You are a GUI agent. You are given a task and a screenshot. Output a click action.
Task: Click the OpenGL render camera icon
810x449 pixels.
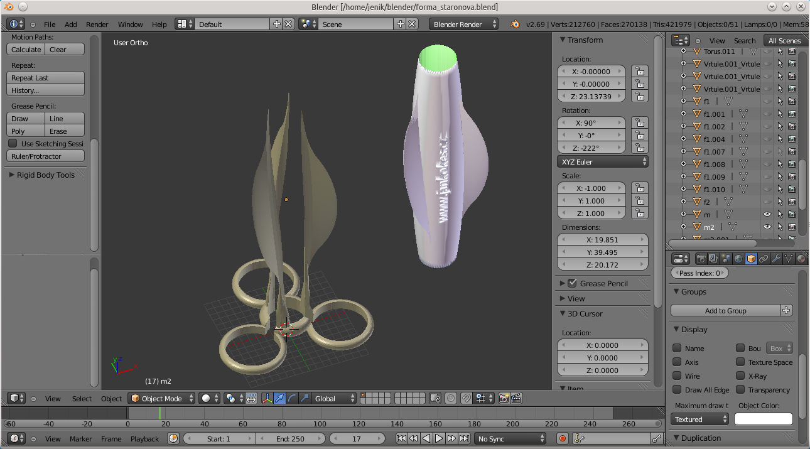tap(504, 398)
